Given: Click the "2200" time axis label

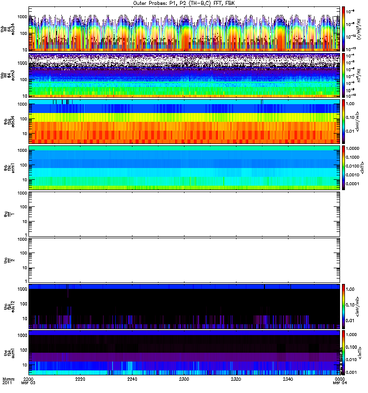Looking at the screenshot, I should coord(28,379).
